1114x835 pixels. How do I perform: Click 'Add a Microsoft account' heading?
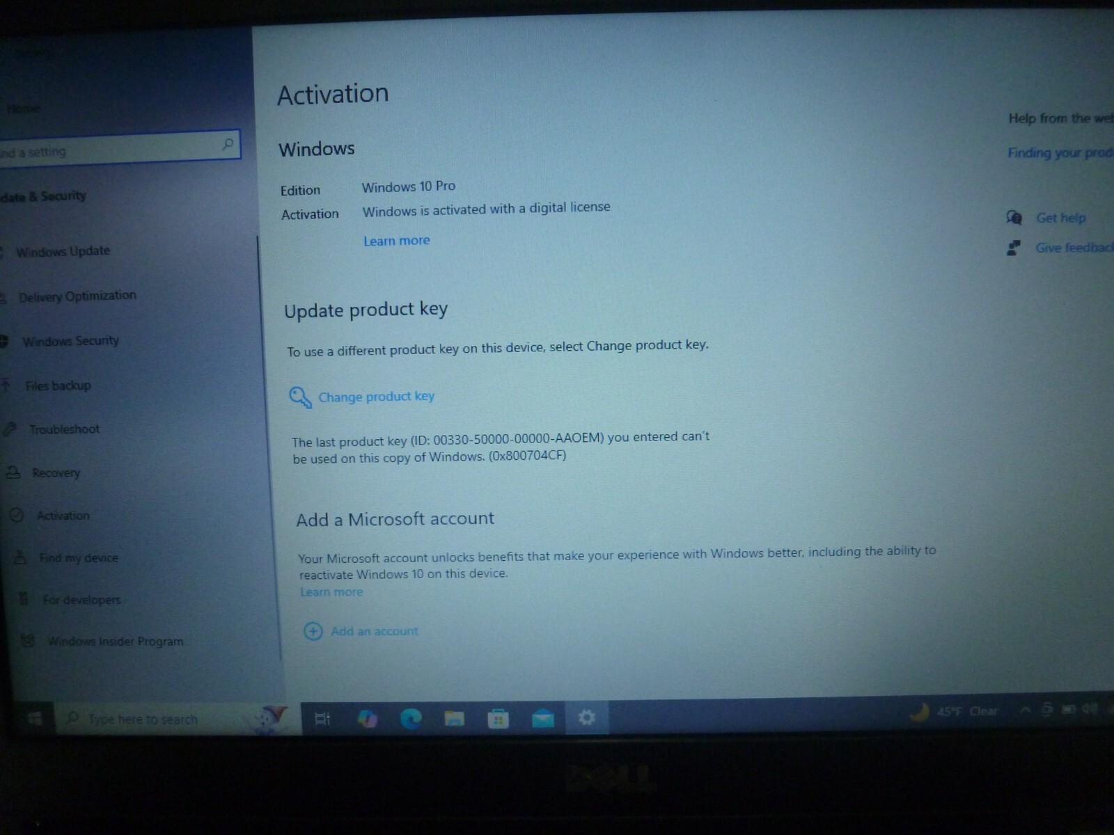pos(395,519)
